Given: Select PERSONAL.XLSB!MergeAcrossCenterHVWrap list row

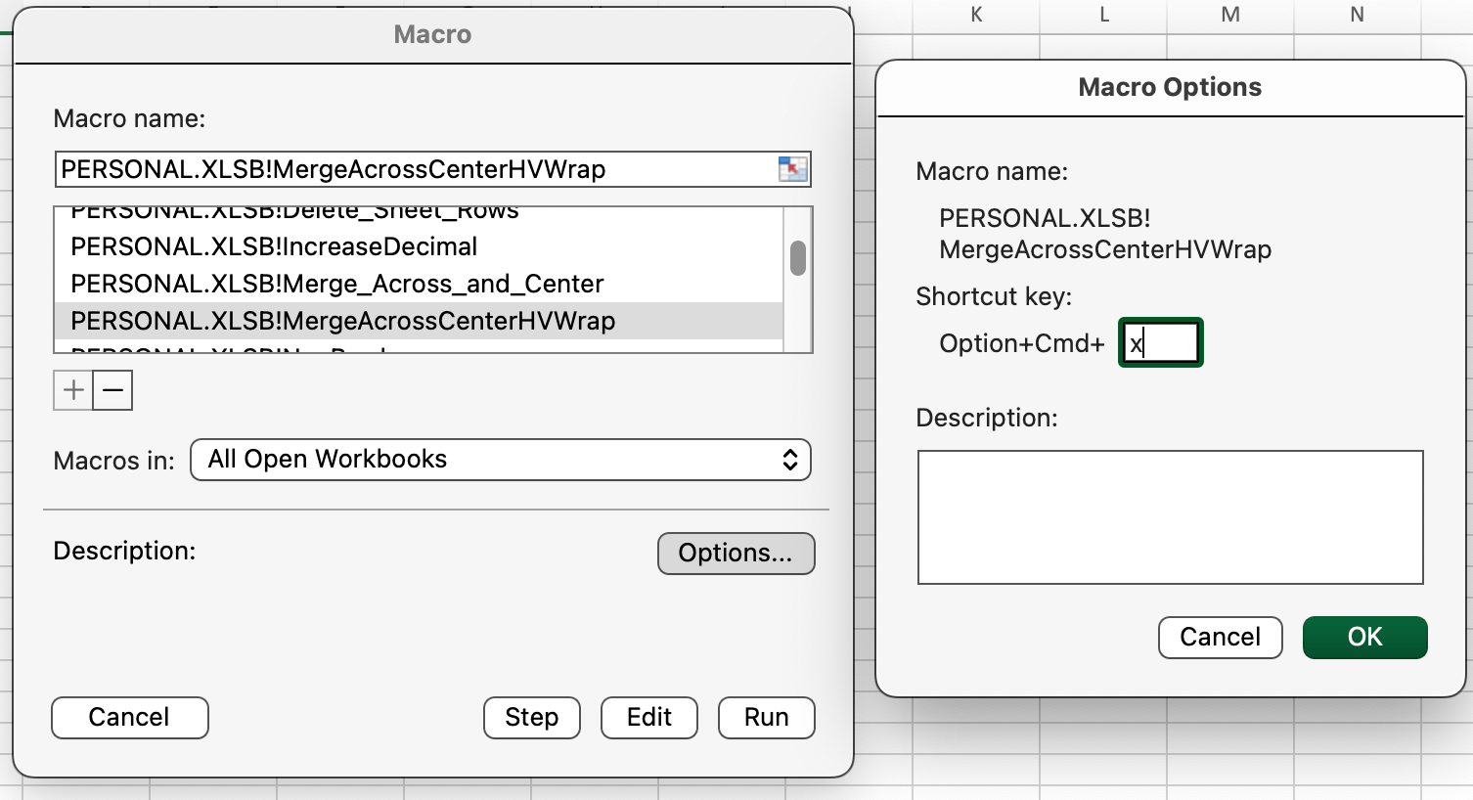Looking at the screenshot, I should click(x=419, y=321).
